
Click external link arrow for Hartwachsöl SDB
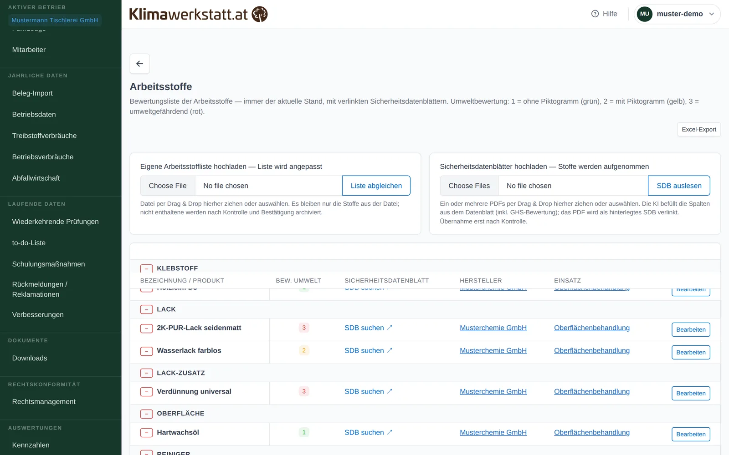(390, 432)
